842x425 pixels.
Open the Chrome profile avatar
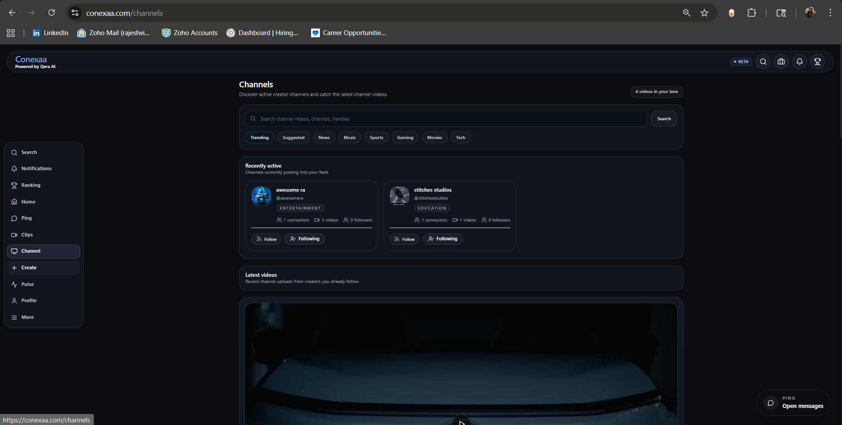(810, 13)
